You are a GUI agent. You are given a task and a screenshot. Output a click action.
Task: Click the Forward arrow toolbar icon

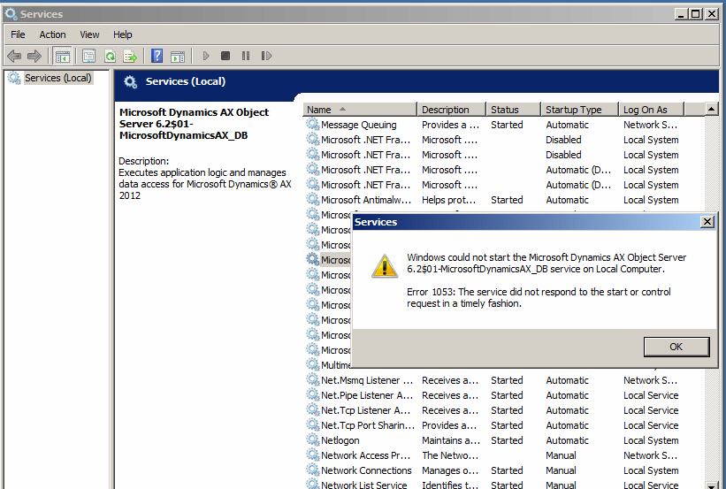34,56
